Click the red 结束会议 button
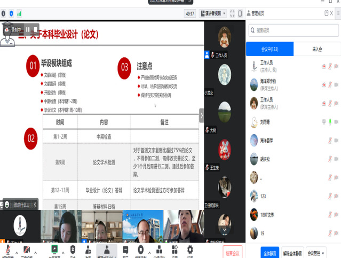Viewport: 341px width, 258px height. tap(233, 252)
